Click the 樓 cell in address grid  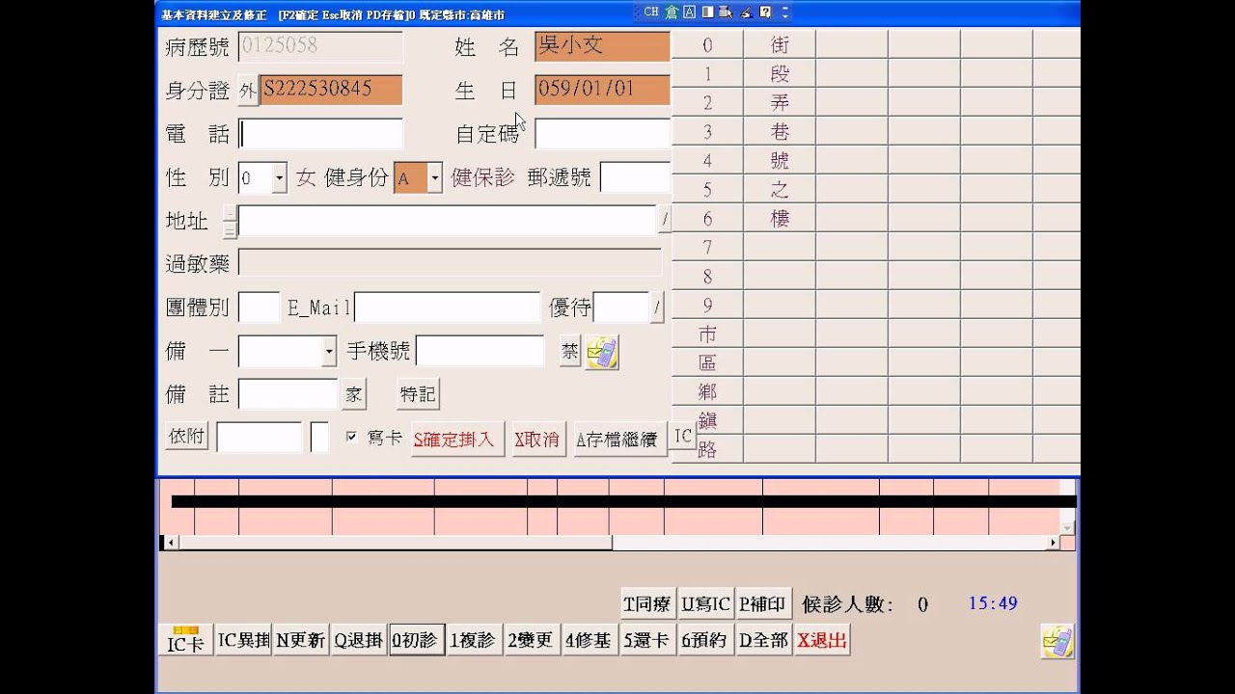[x=780, y=218]
